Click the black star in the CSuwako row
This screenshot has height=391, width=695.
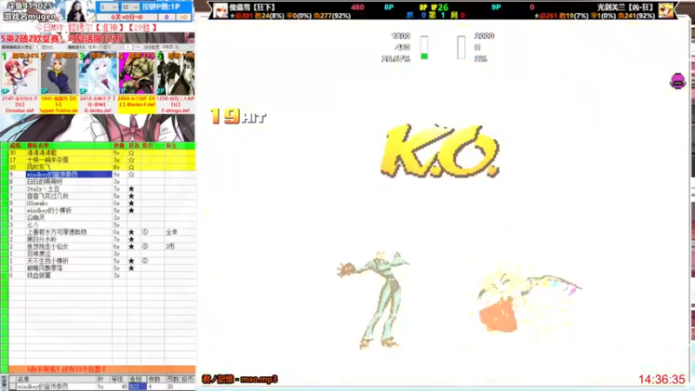tap(131, 203)
